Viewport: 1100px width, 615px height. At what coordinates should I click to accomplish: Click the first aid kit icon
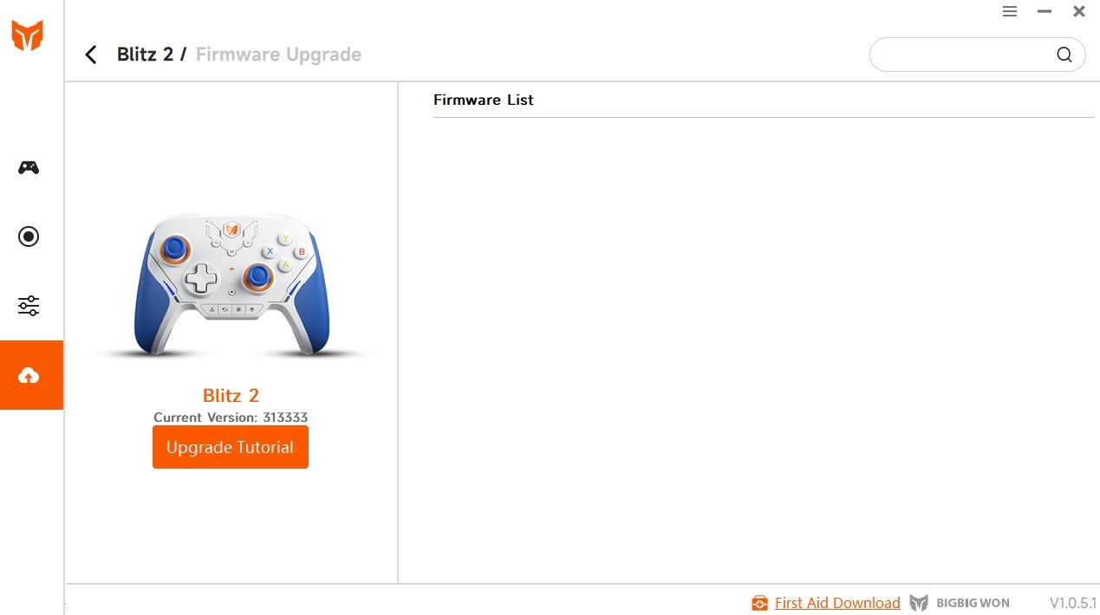tap(760, 603)
